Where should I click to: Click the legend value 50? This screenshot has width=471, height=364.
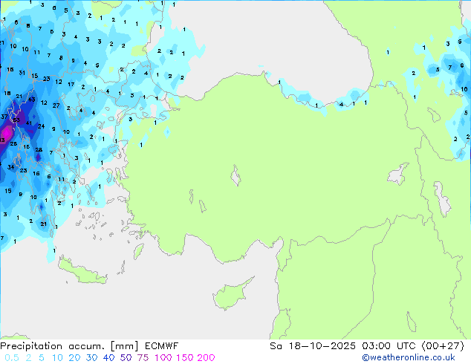coord(126,358)
